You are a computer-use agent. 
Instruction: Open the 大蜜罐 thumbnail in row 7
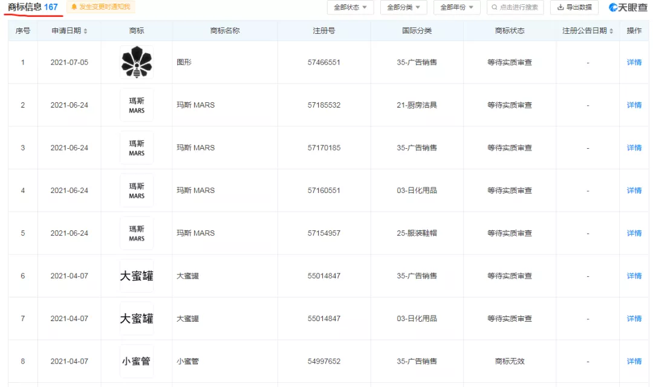click(x=137, y=318)
